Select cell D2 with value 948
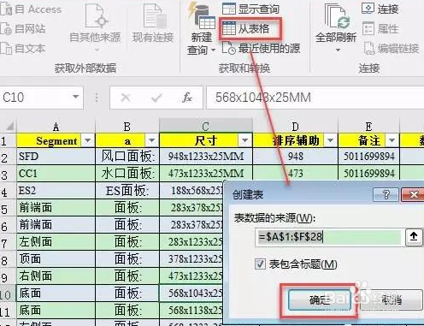 [296, 157]
